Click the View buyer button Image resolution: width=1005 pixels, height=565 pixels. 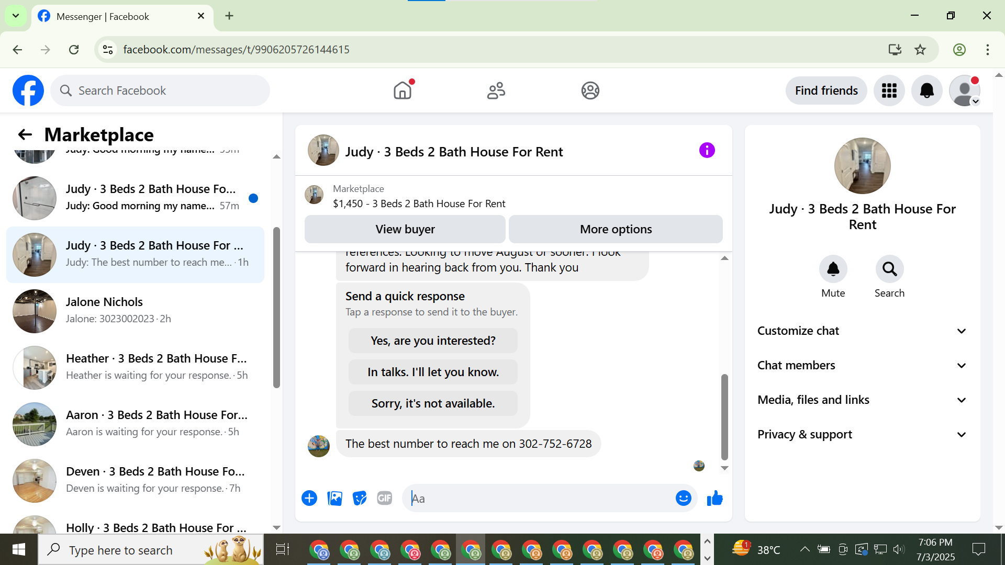(405, 229)
